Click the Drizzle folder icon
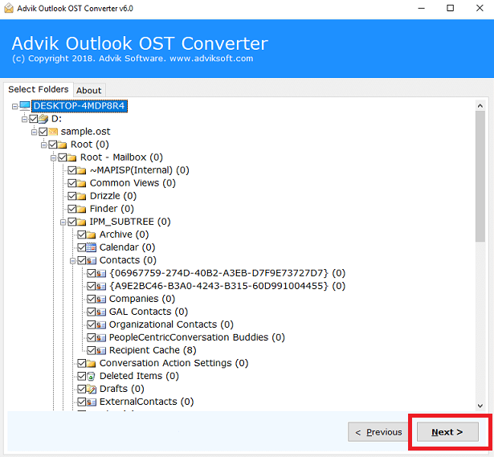This screenshot has width=494, height=457. [81, 196]
